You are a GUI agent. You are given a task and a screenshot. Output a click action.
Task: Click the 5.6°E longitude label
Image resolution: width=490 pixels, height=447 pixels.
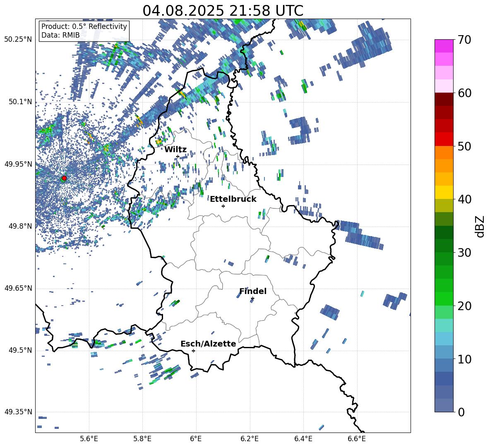click(x=89, y=439)
